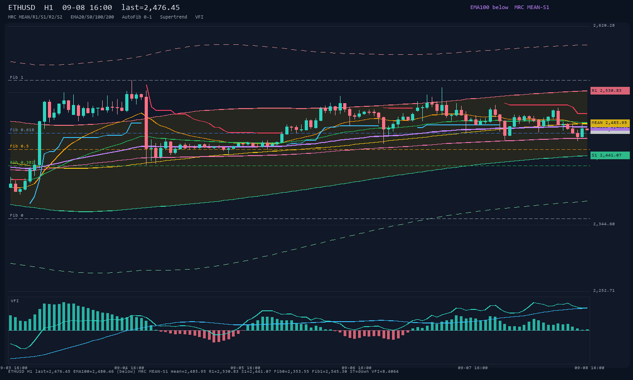Click the 'MRC MEAN-S1' status text

(532, 7)
